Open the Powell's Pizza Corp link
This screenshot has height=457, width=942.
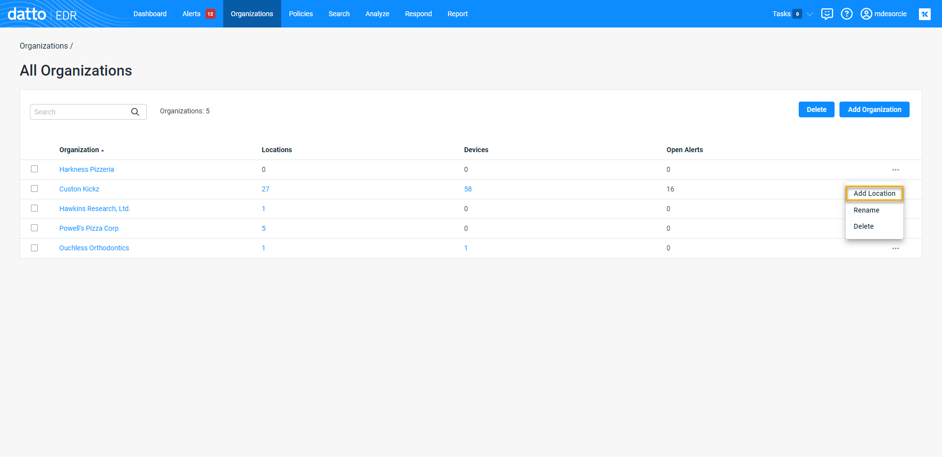click(x=89, y=228)
